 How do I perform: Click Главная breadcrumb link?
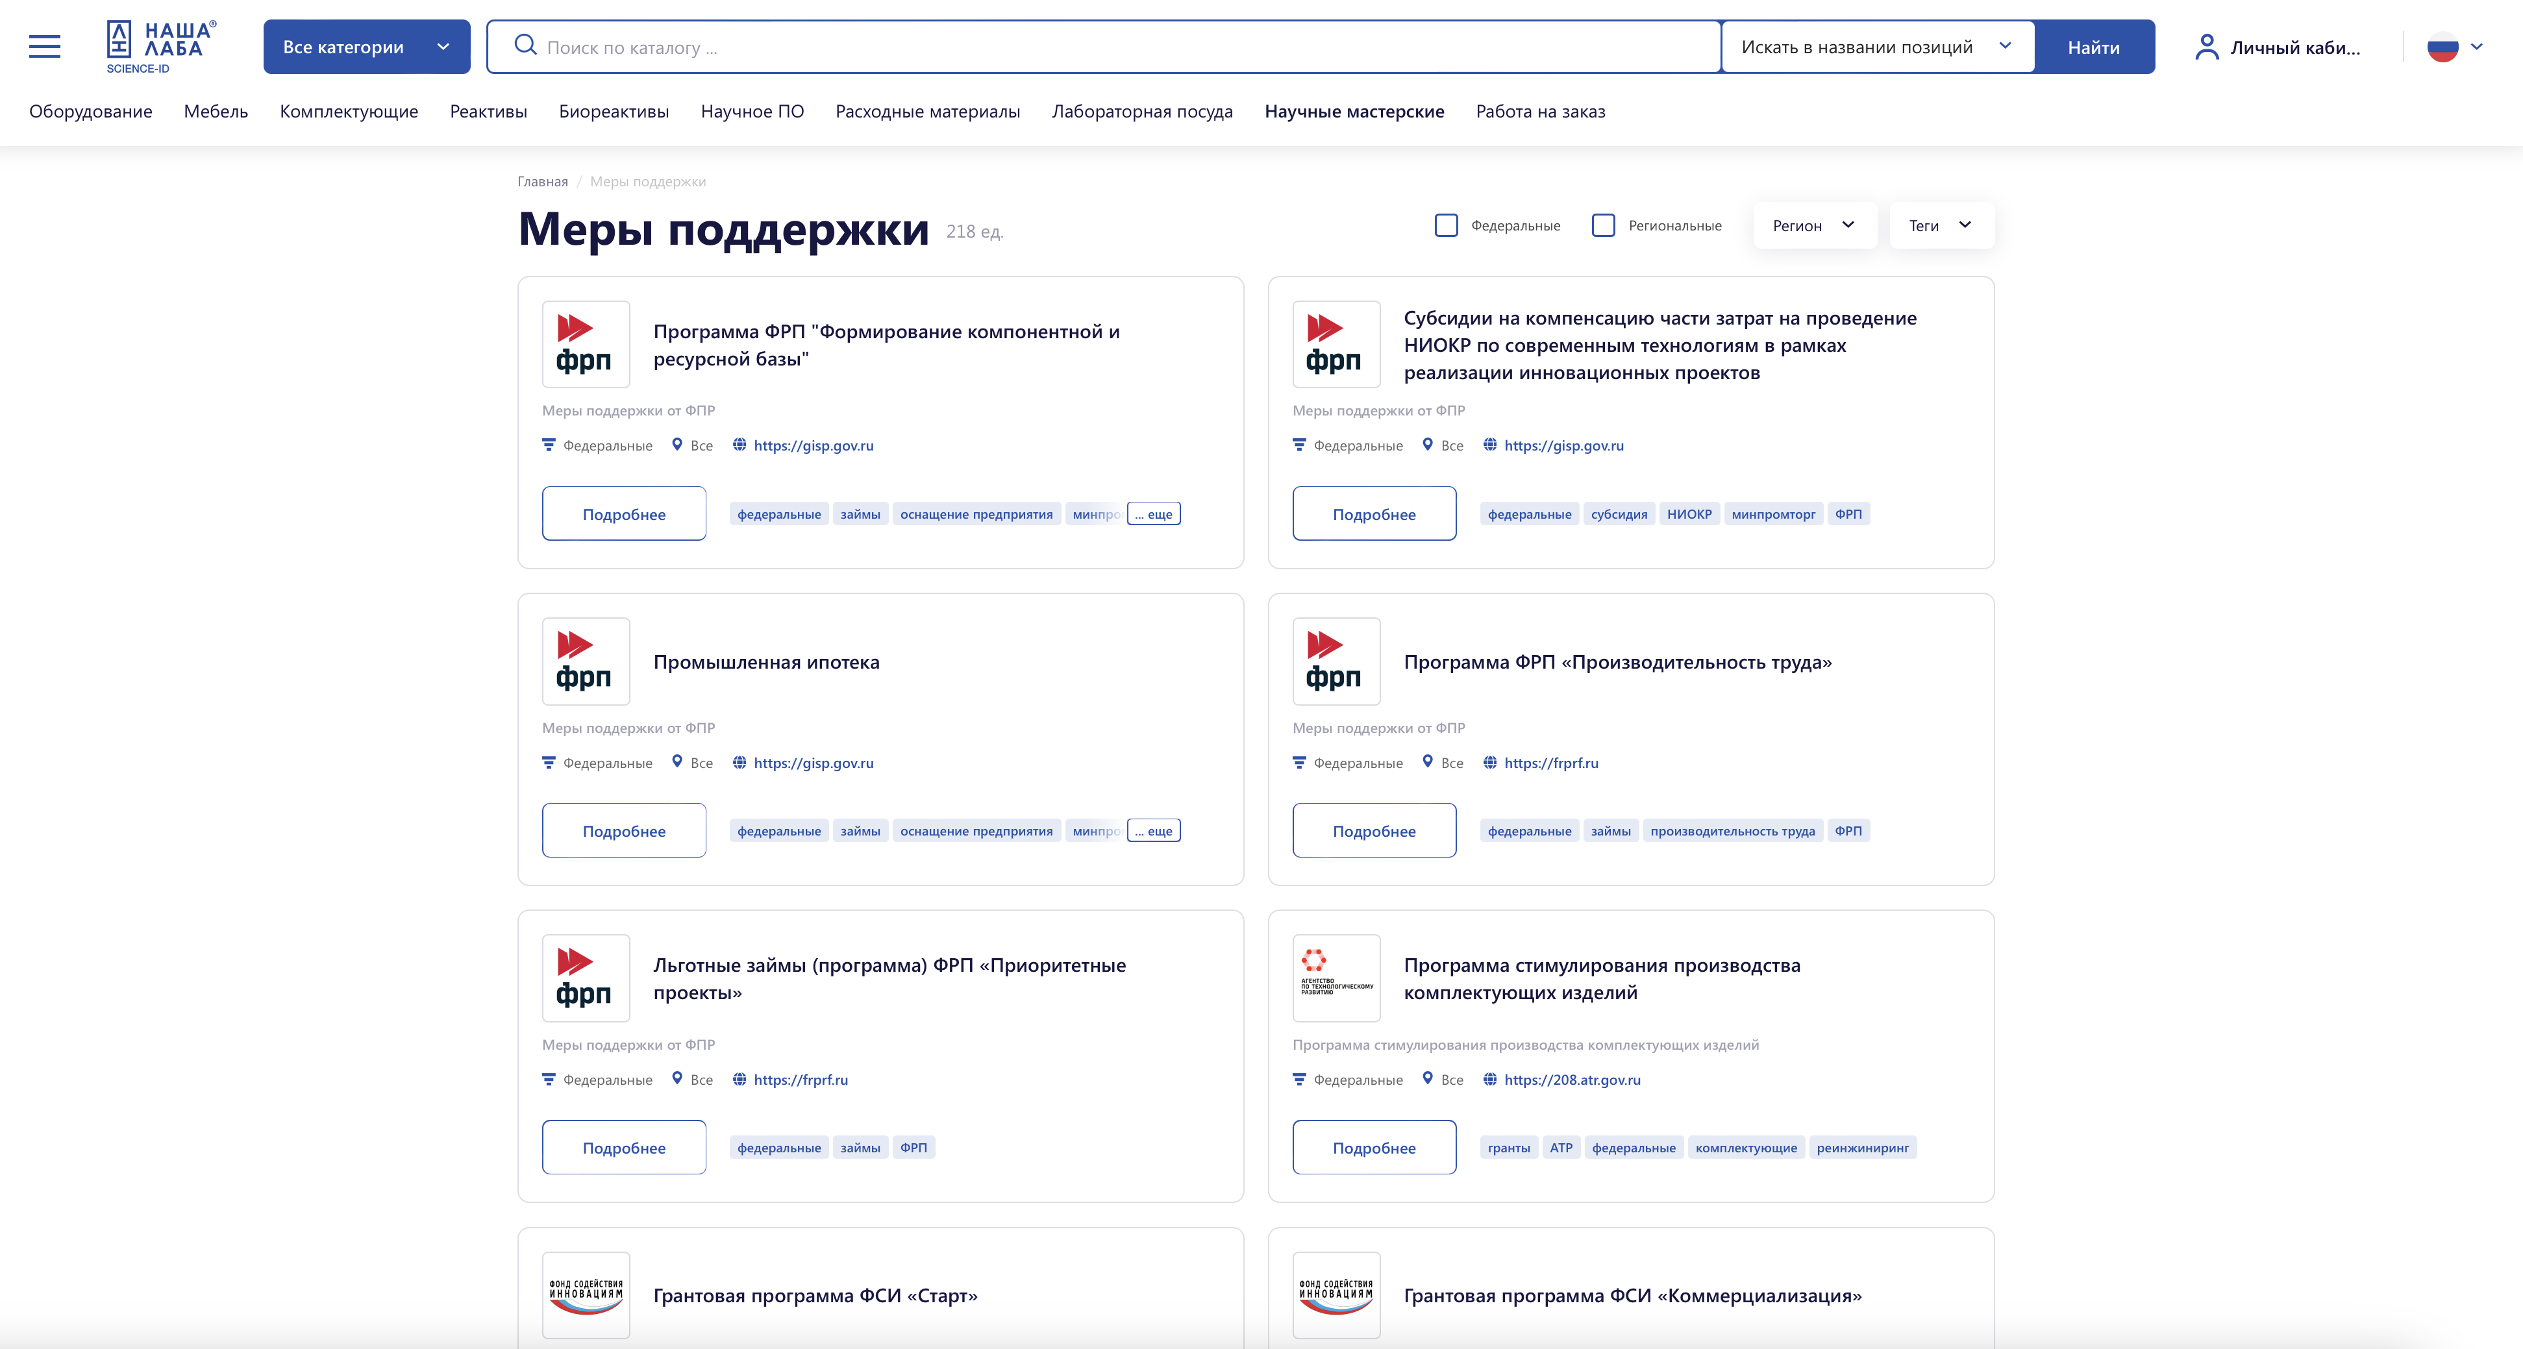(543, 181)
